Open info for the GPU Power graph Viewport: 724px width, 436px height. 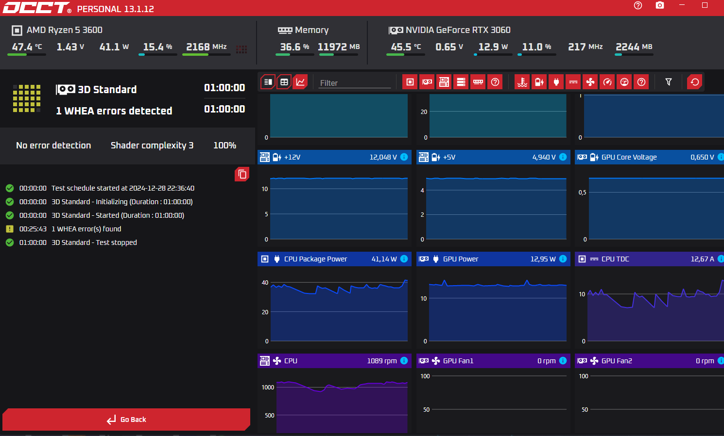(x=563, y=259)
